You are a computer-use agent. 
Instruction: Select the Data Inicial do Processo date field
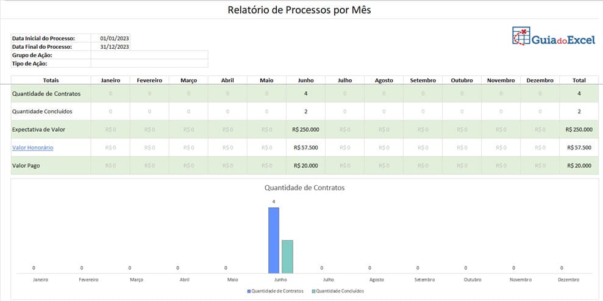click(114, 38)
